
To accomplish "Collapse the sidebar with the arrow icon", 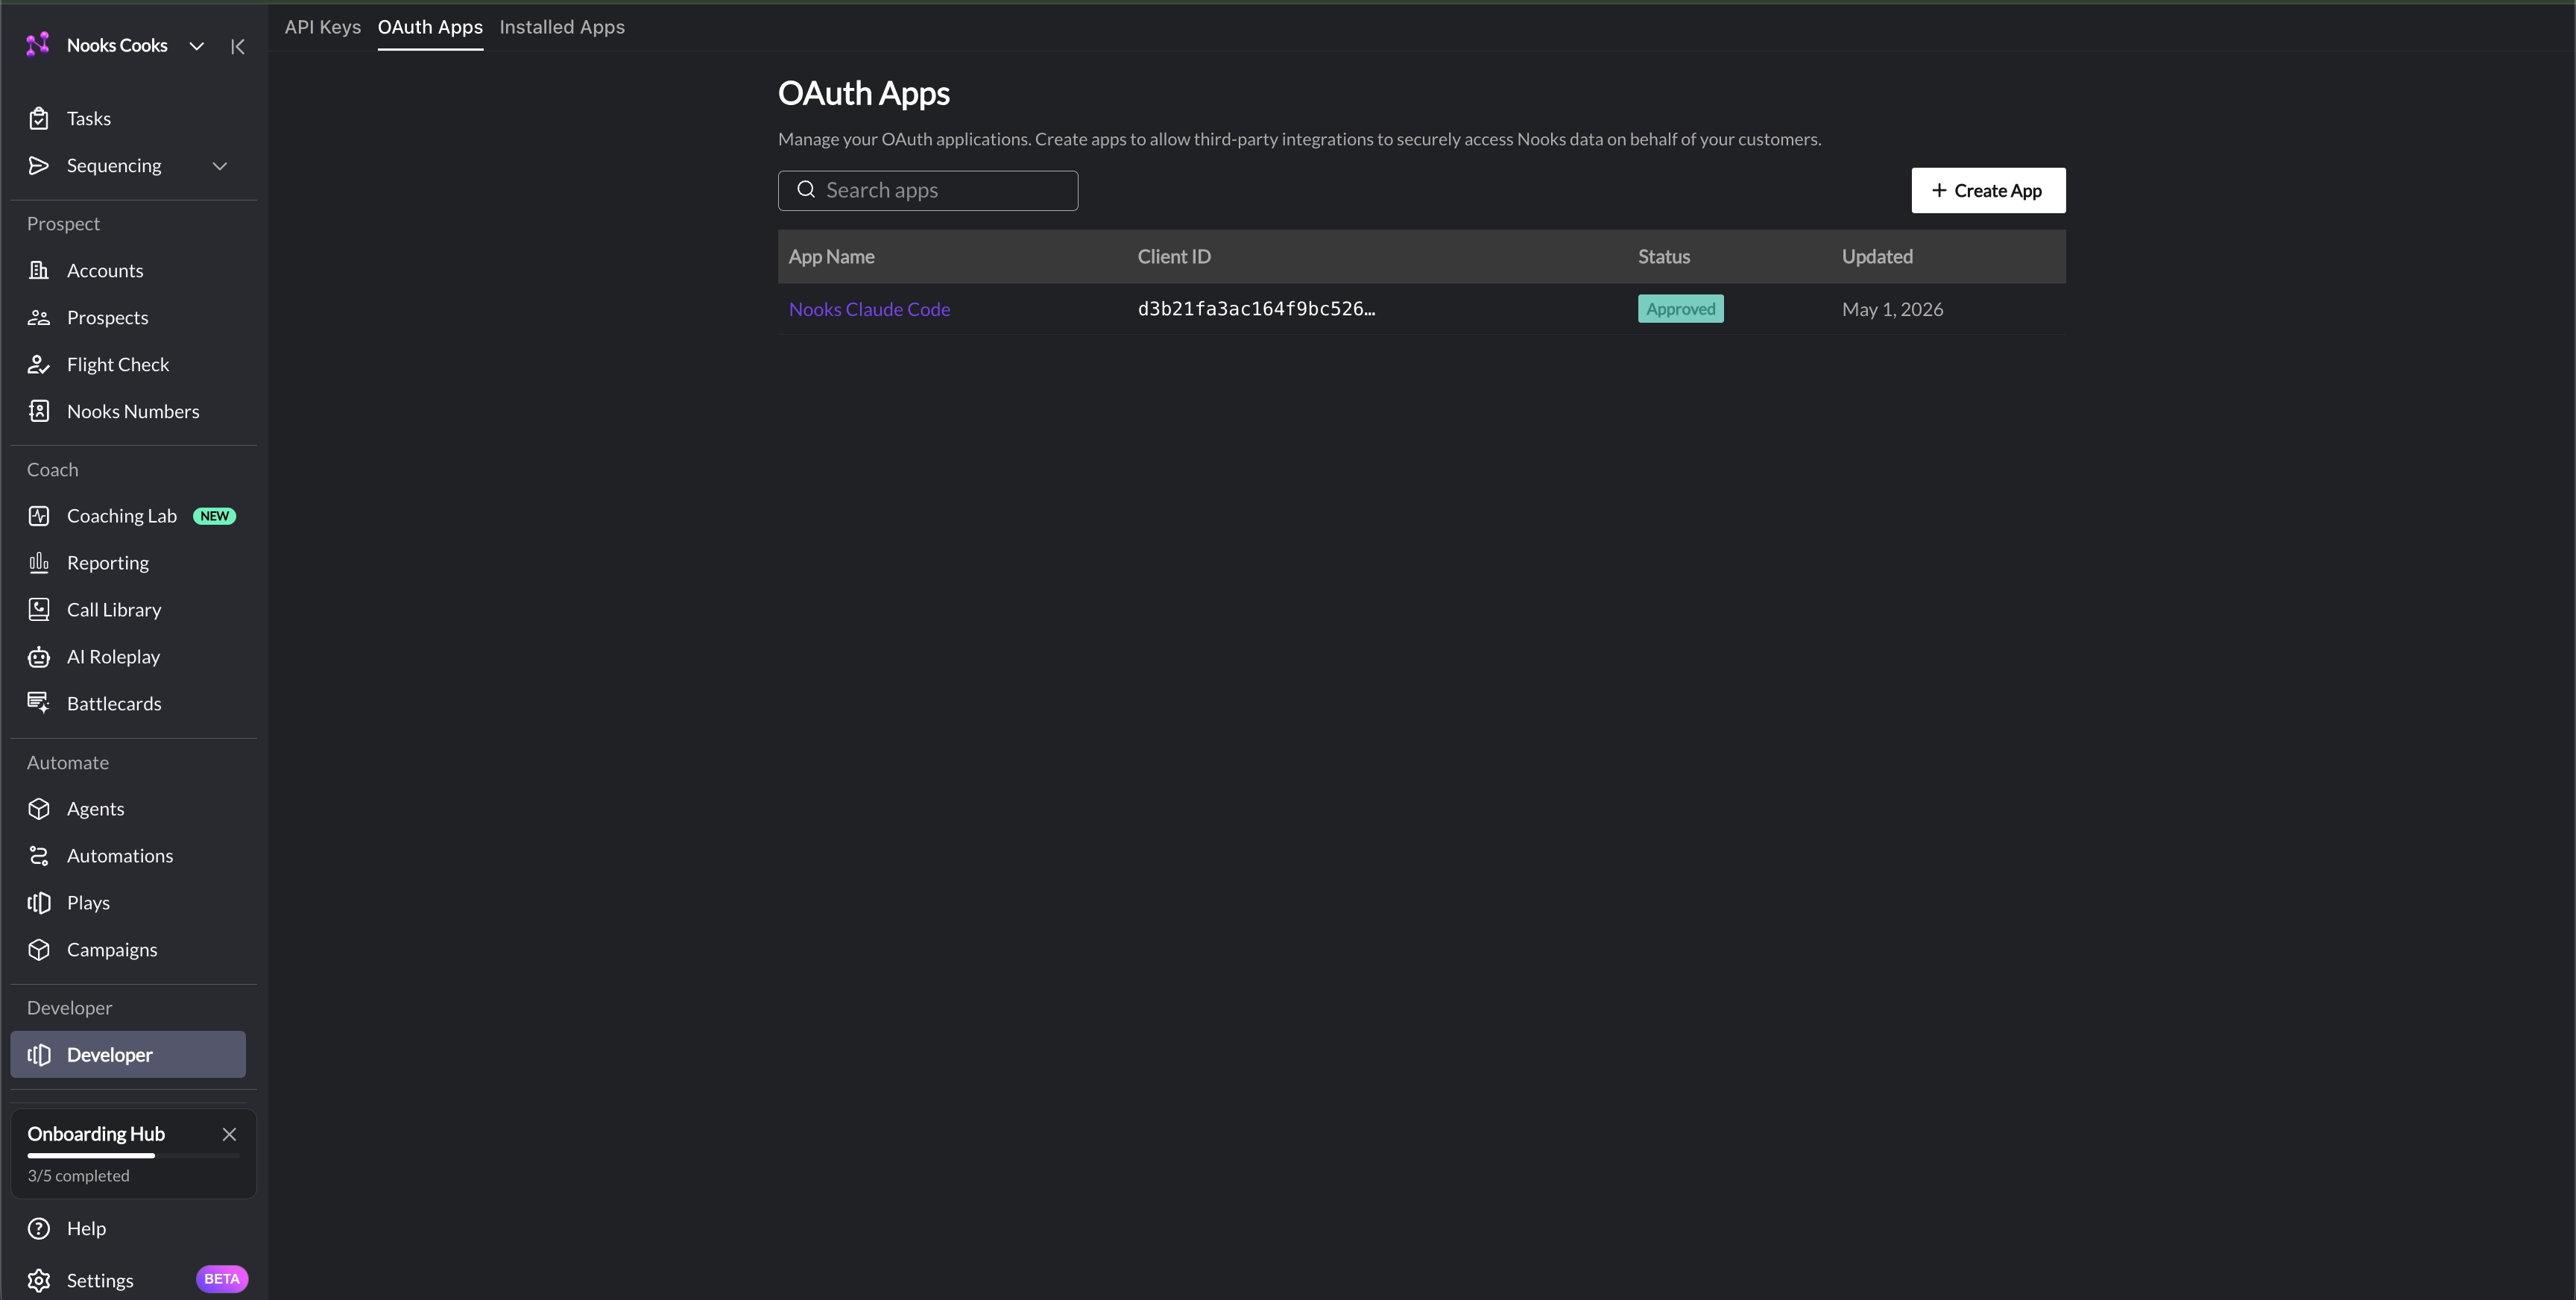I will coord(238,46).
